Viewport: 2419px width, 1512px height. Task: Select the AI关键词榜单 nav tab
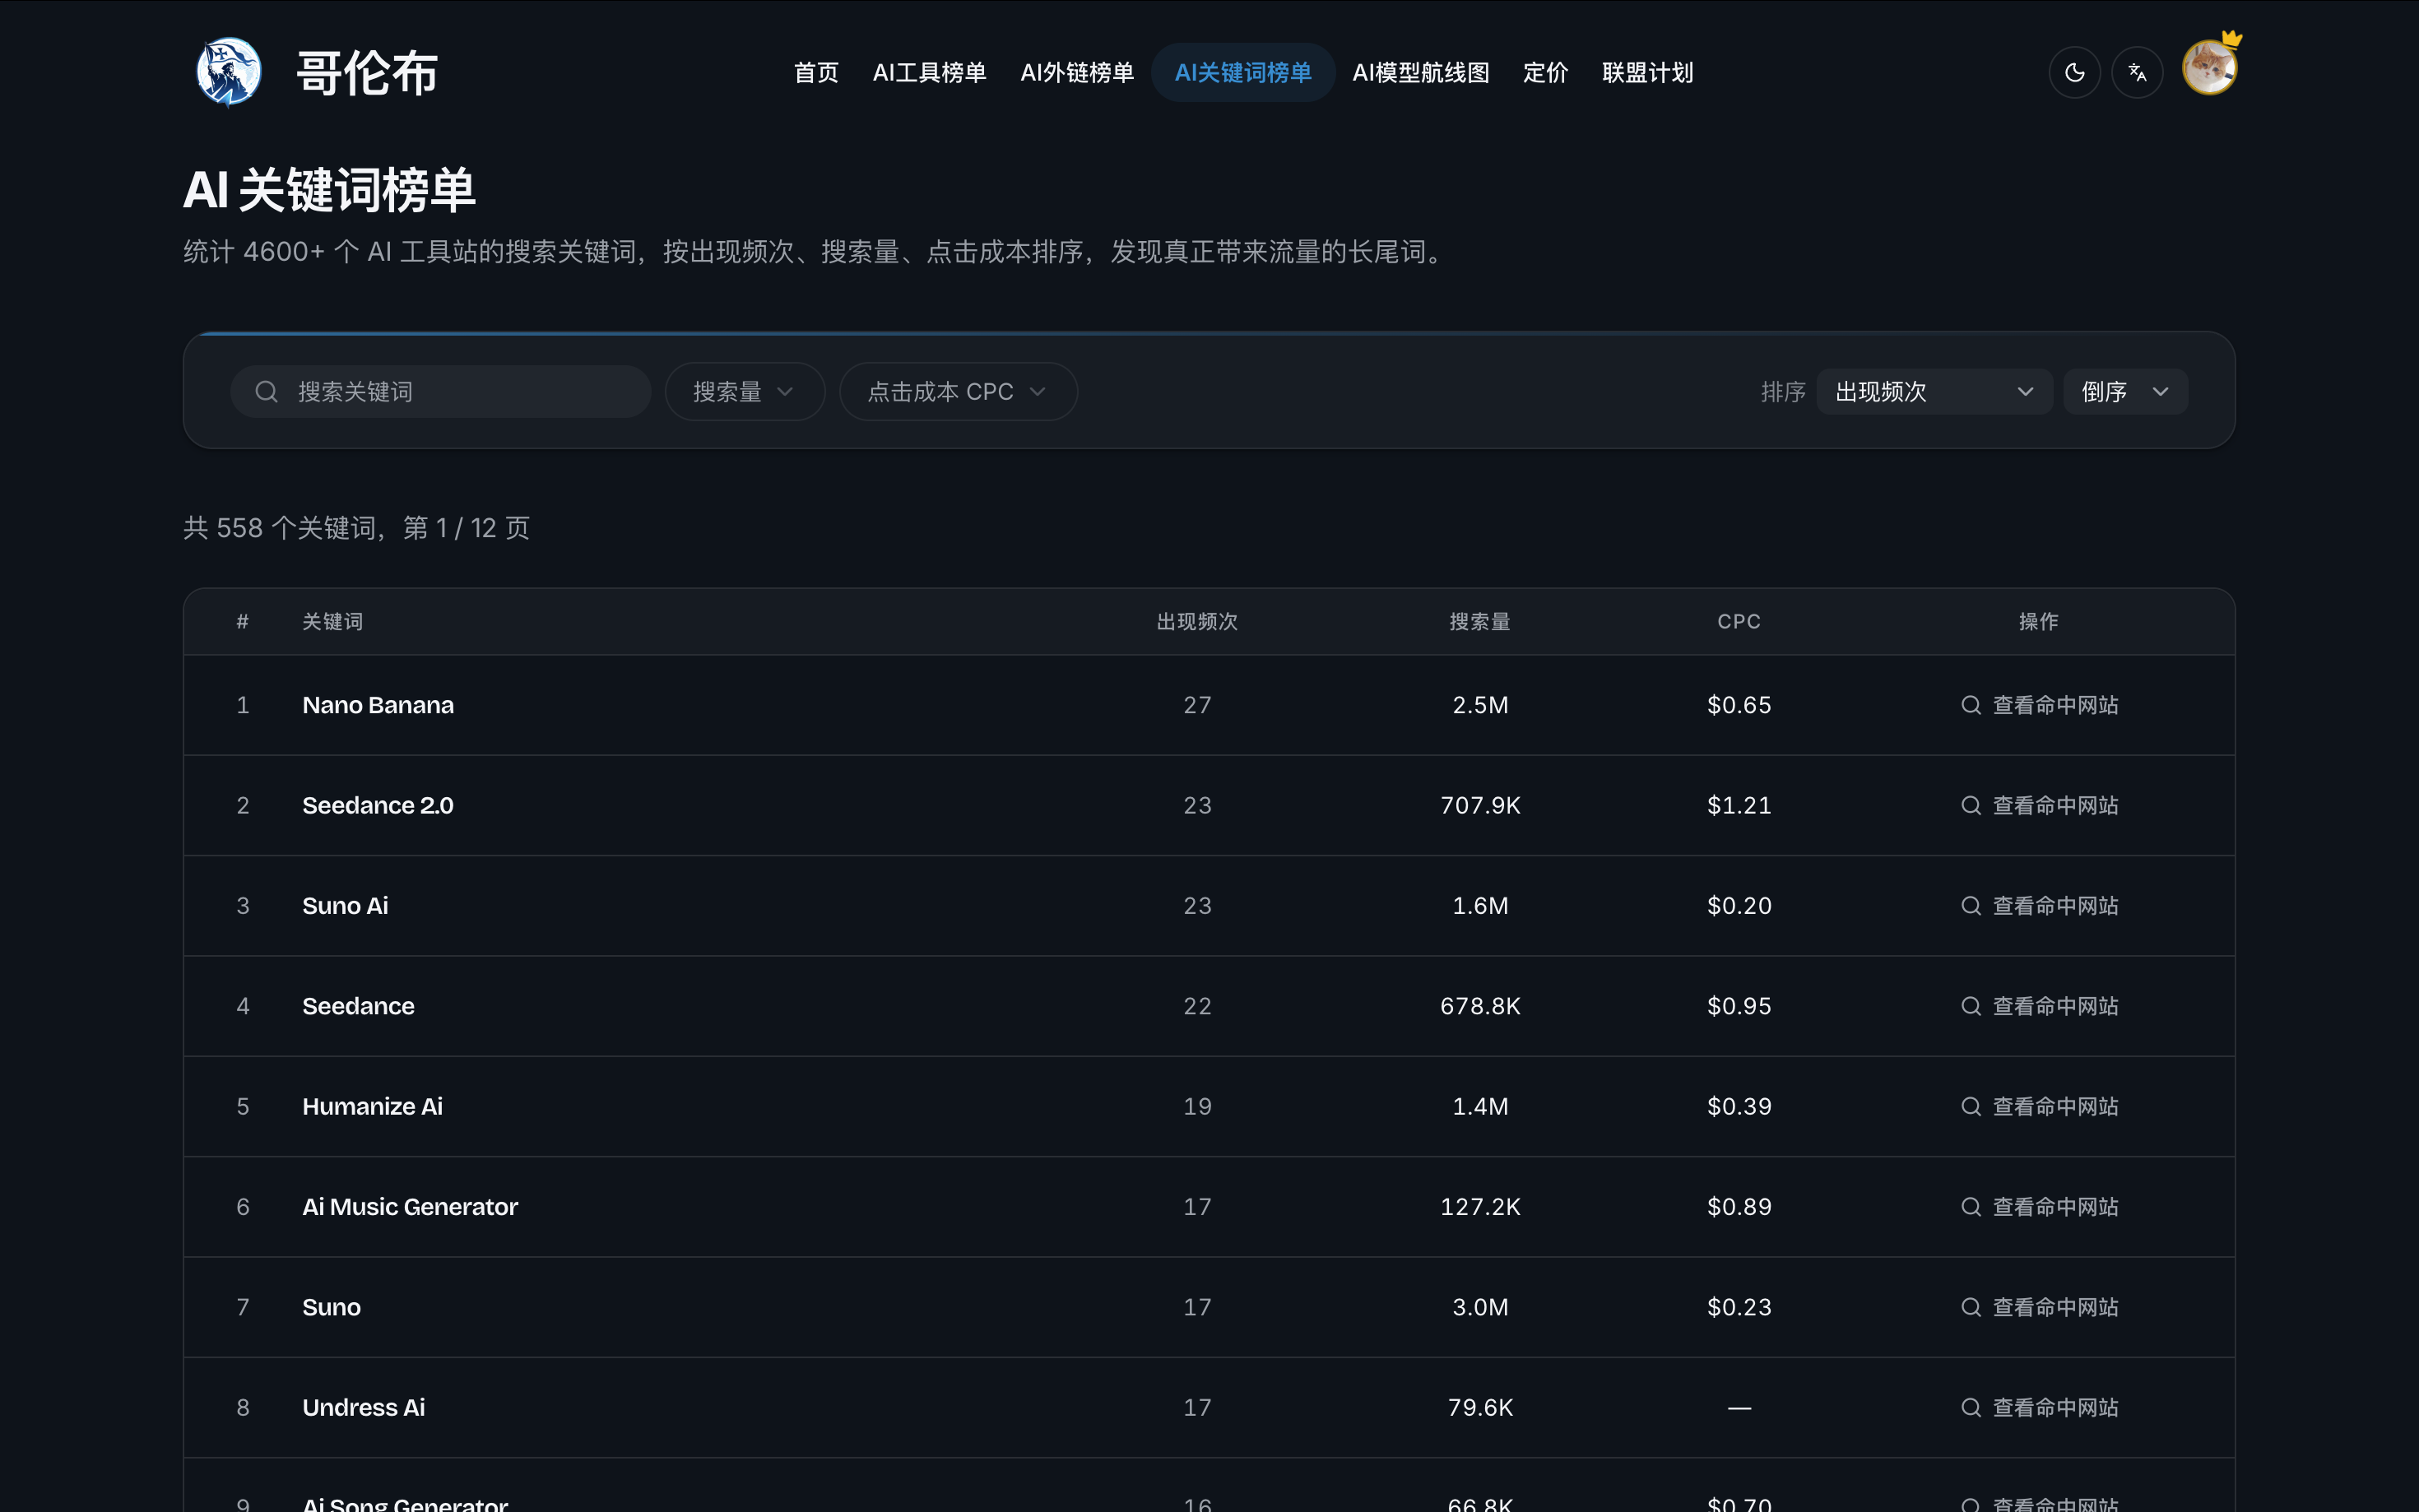(1243, 72)
